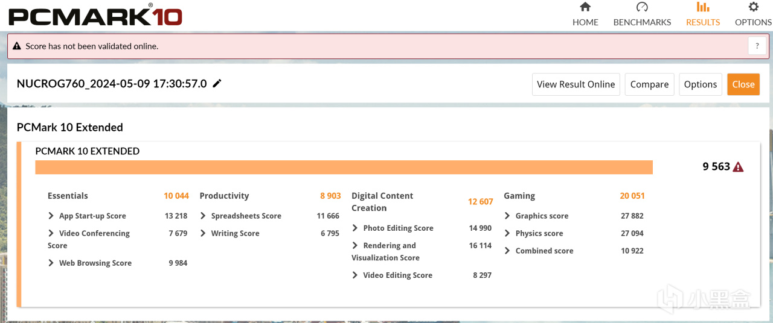Select the HOME menu label
Screen dimensions: 773x323
tap(585, 22)
